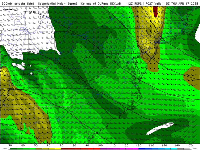Click the 40 value on the color scale
200x150 pixels.
pos(23,145)
